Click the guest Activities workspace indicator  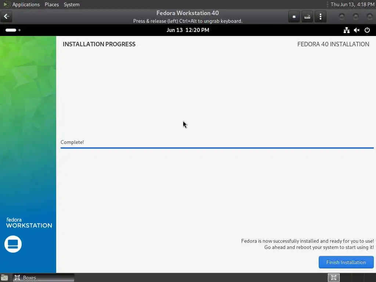click(x=13, y=30)
